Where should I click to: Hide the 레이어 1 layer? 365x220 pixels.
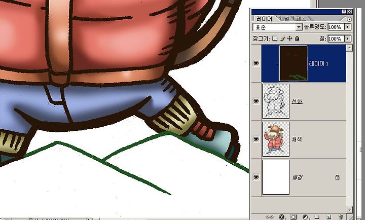coord(257,63)
